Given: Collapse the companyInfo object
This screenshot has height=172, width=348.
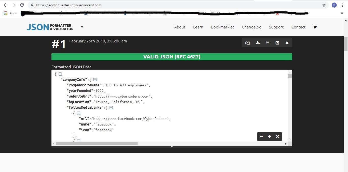Looking at the screenshot, I should [x=95, y=80].
